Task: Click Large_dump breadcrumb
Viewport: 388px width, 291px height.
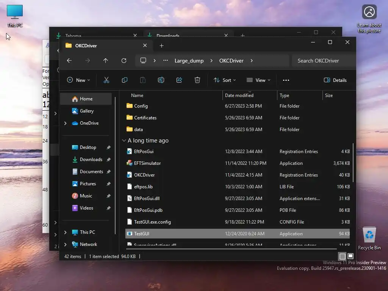Action: click(x=189, y=61)
